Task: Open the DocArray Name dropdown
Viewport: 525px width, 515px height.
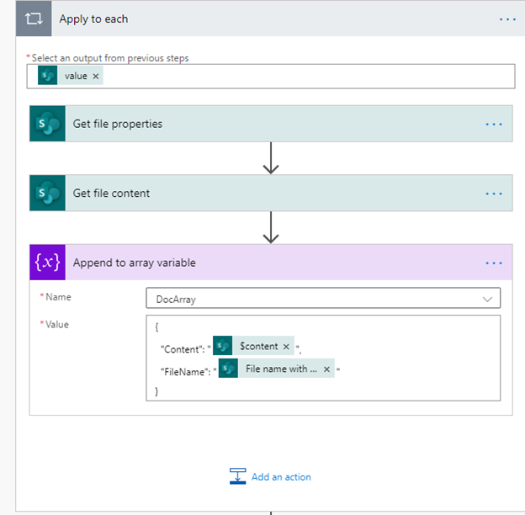Action: 323,298
